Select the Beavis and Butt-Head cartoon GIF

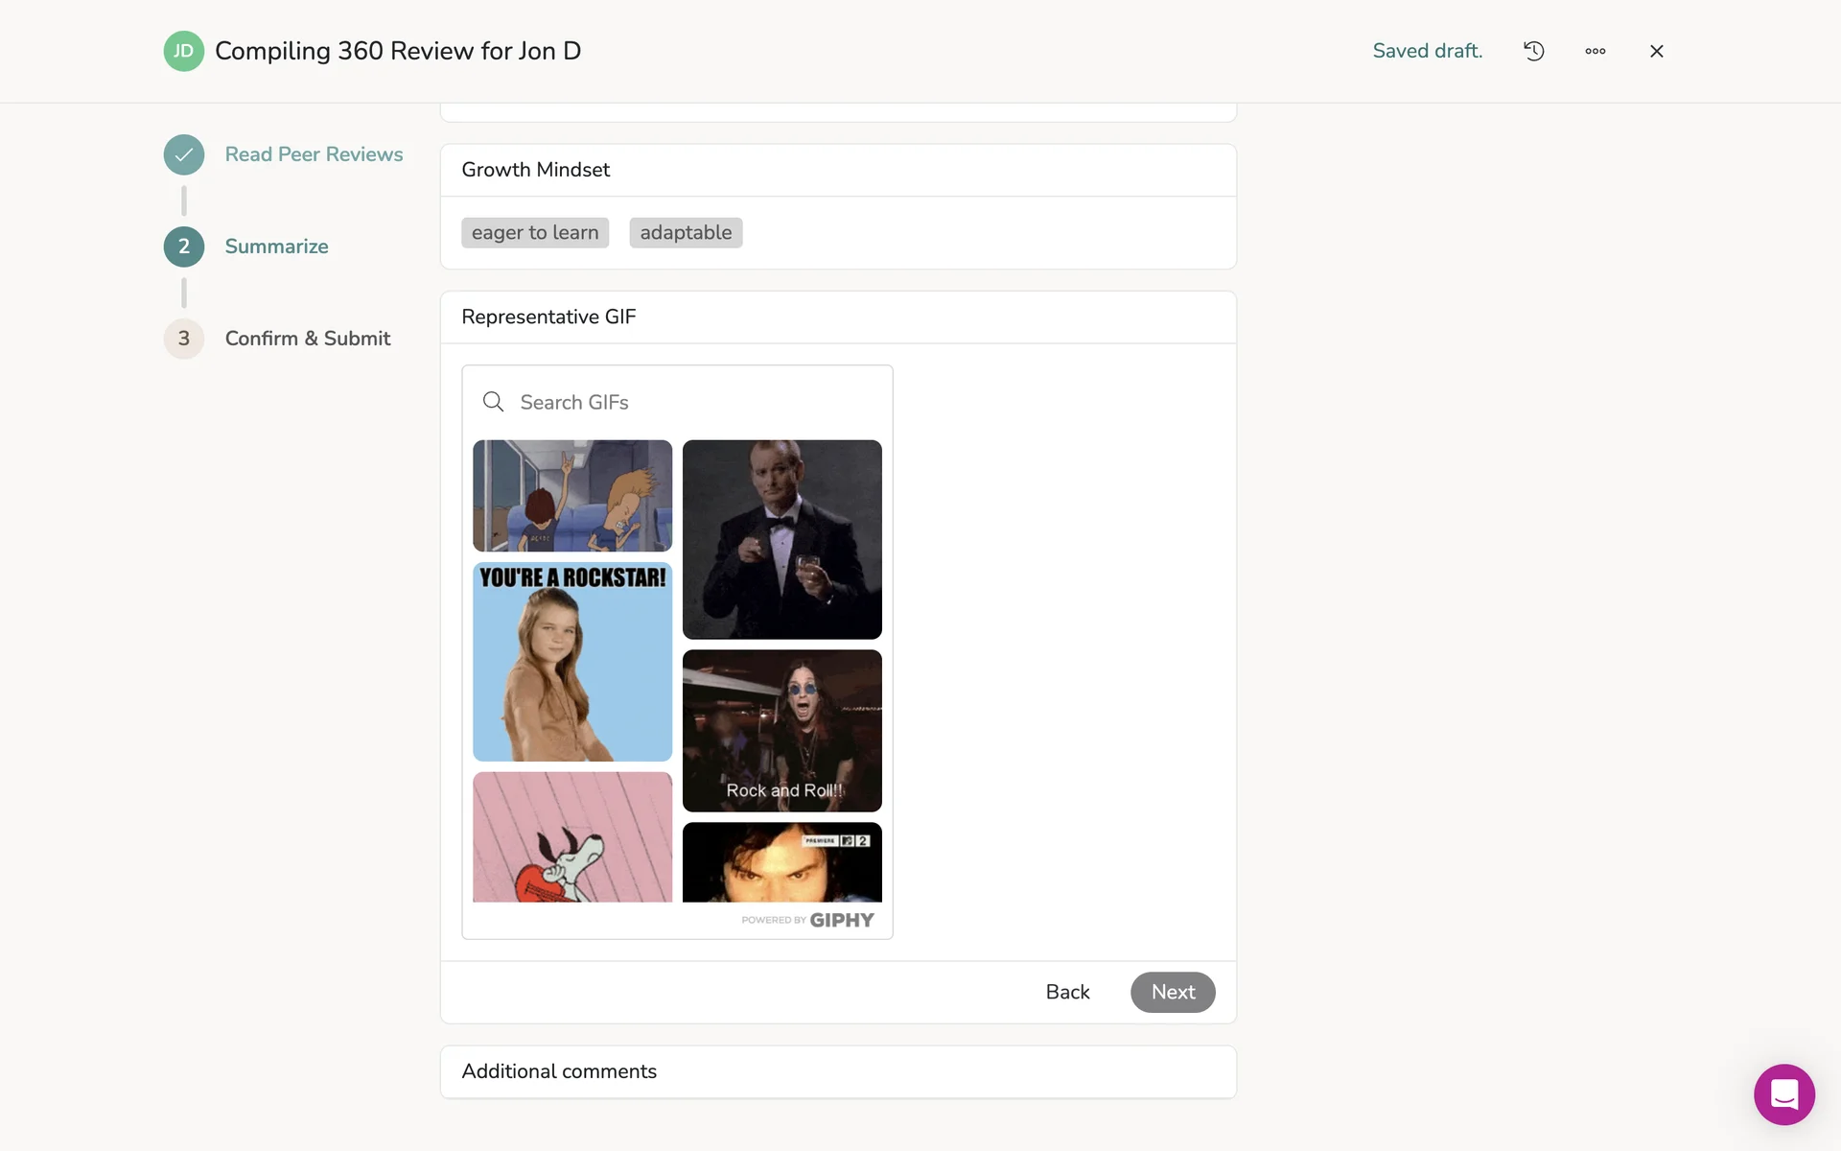coord(572,495)
